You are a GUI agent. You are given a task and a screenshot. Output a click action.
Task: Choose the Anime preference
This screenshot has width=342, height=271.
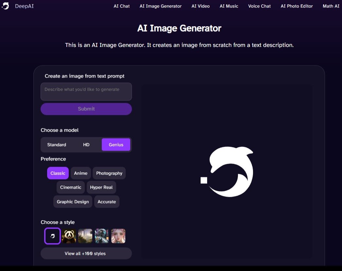click(x=81, y=173)
